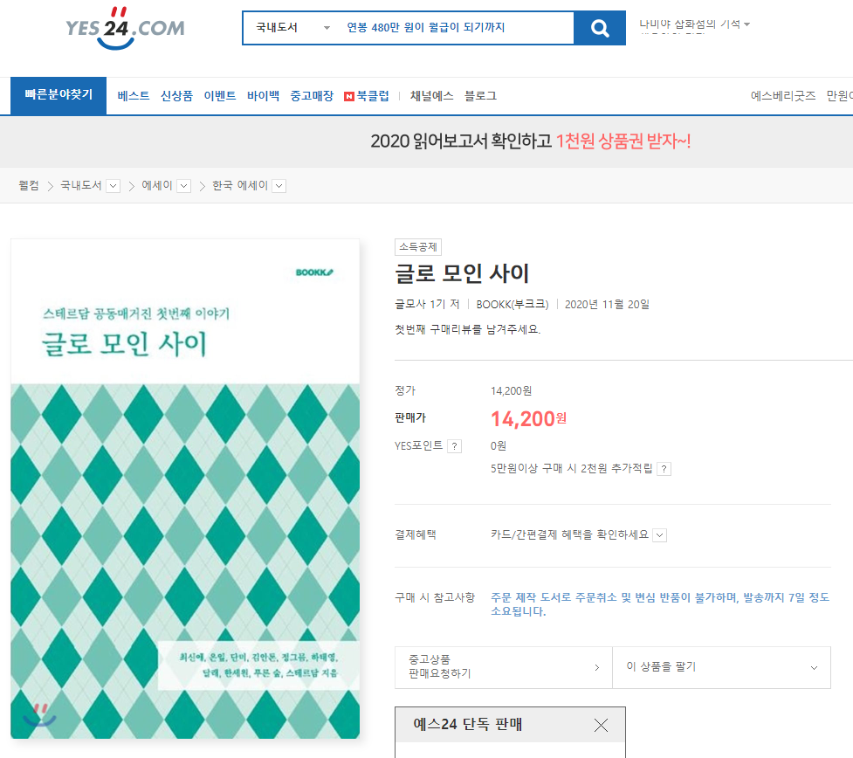The image size is (853, 758).
Task: Close the 예스24 단독 판매 popup
Action: point(601,725)
